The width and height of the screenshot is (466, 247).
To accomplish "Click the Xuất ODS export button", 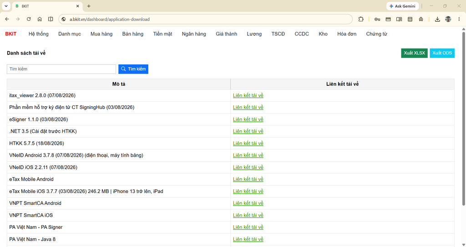I will point(442,53).
